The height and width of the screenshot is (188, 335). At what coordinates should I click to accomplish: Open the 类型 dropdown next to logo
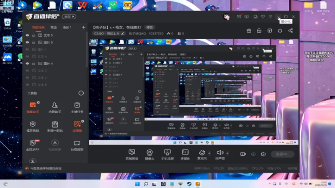[x=69, y=17]
